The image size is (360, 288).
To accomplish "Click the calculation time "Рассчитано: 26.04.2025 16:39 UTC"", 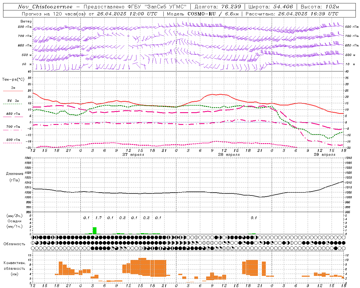I will coord(292,14).
